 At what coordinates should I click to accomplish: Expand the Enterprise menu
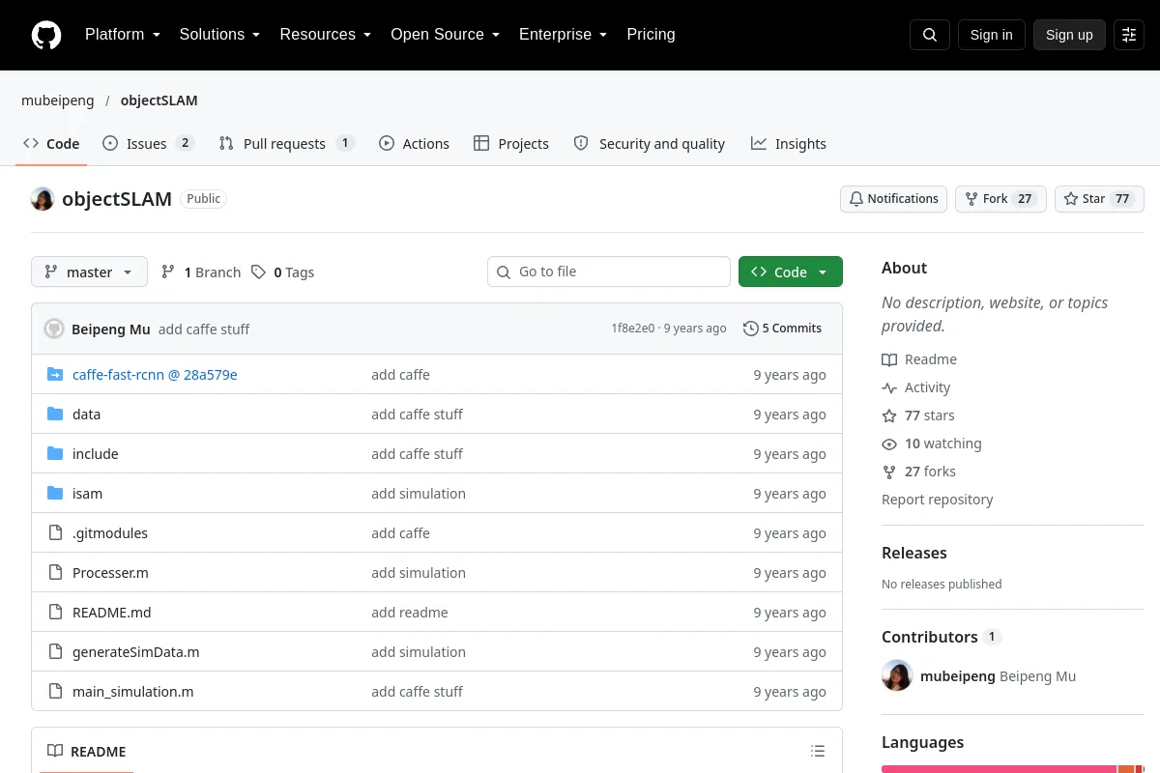click(x=564, y=35)
